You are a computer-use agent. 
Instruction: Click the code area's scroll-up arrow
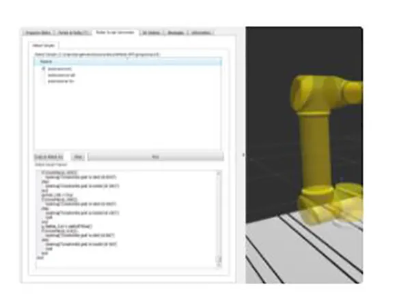(219, 173)
